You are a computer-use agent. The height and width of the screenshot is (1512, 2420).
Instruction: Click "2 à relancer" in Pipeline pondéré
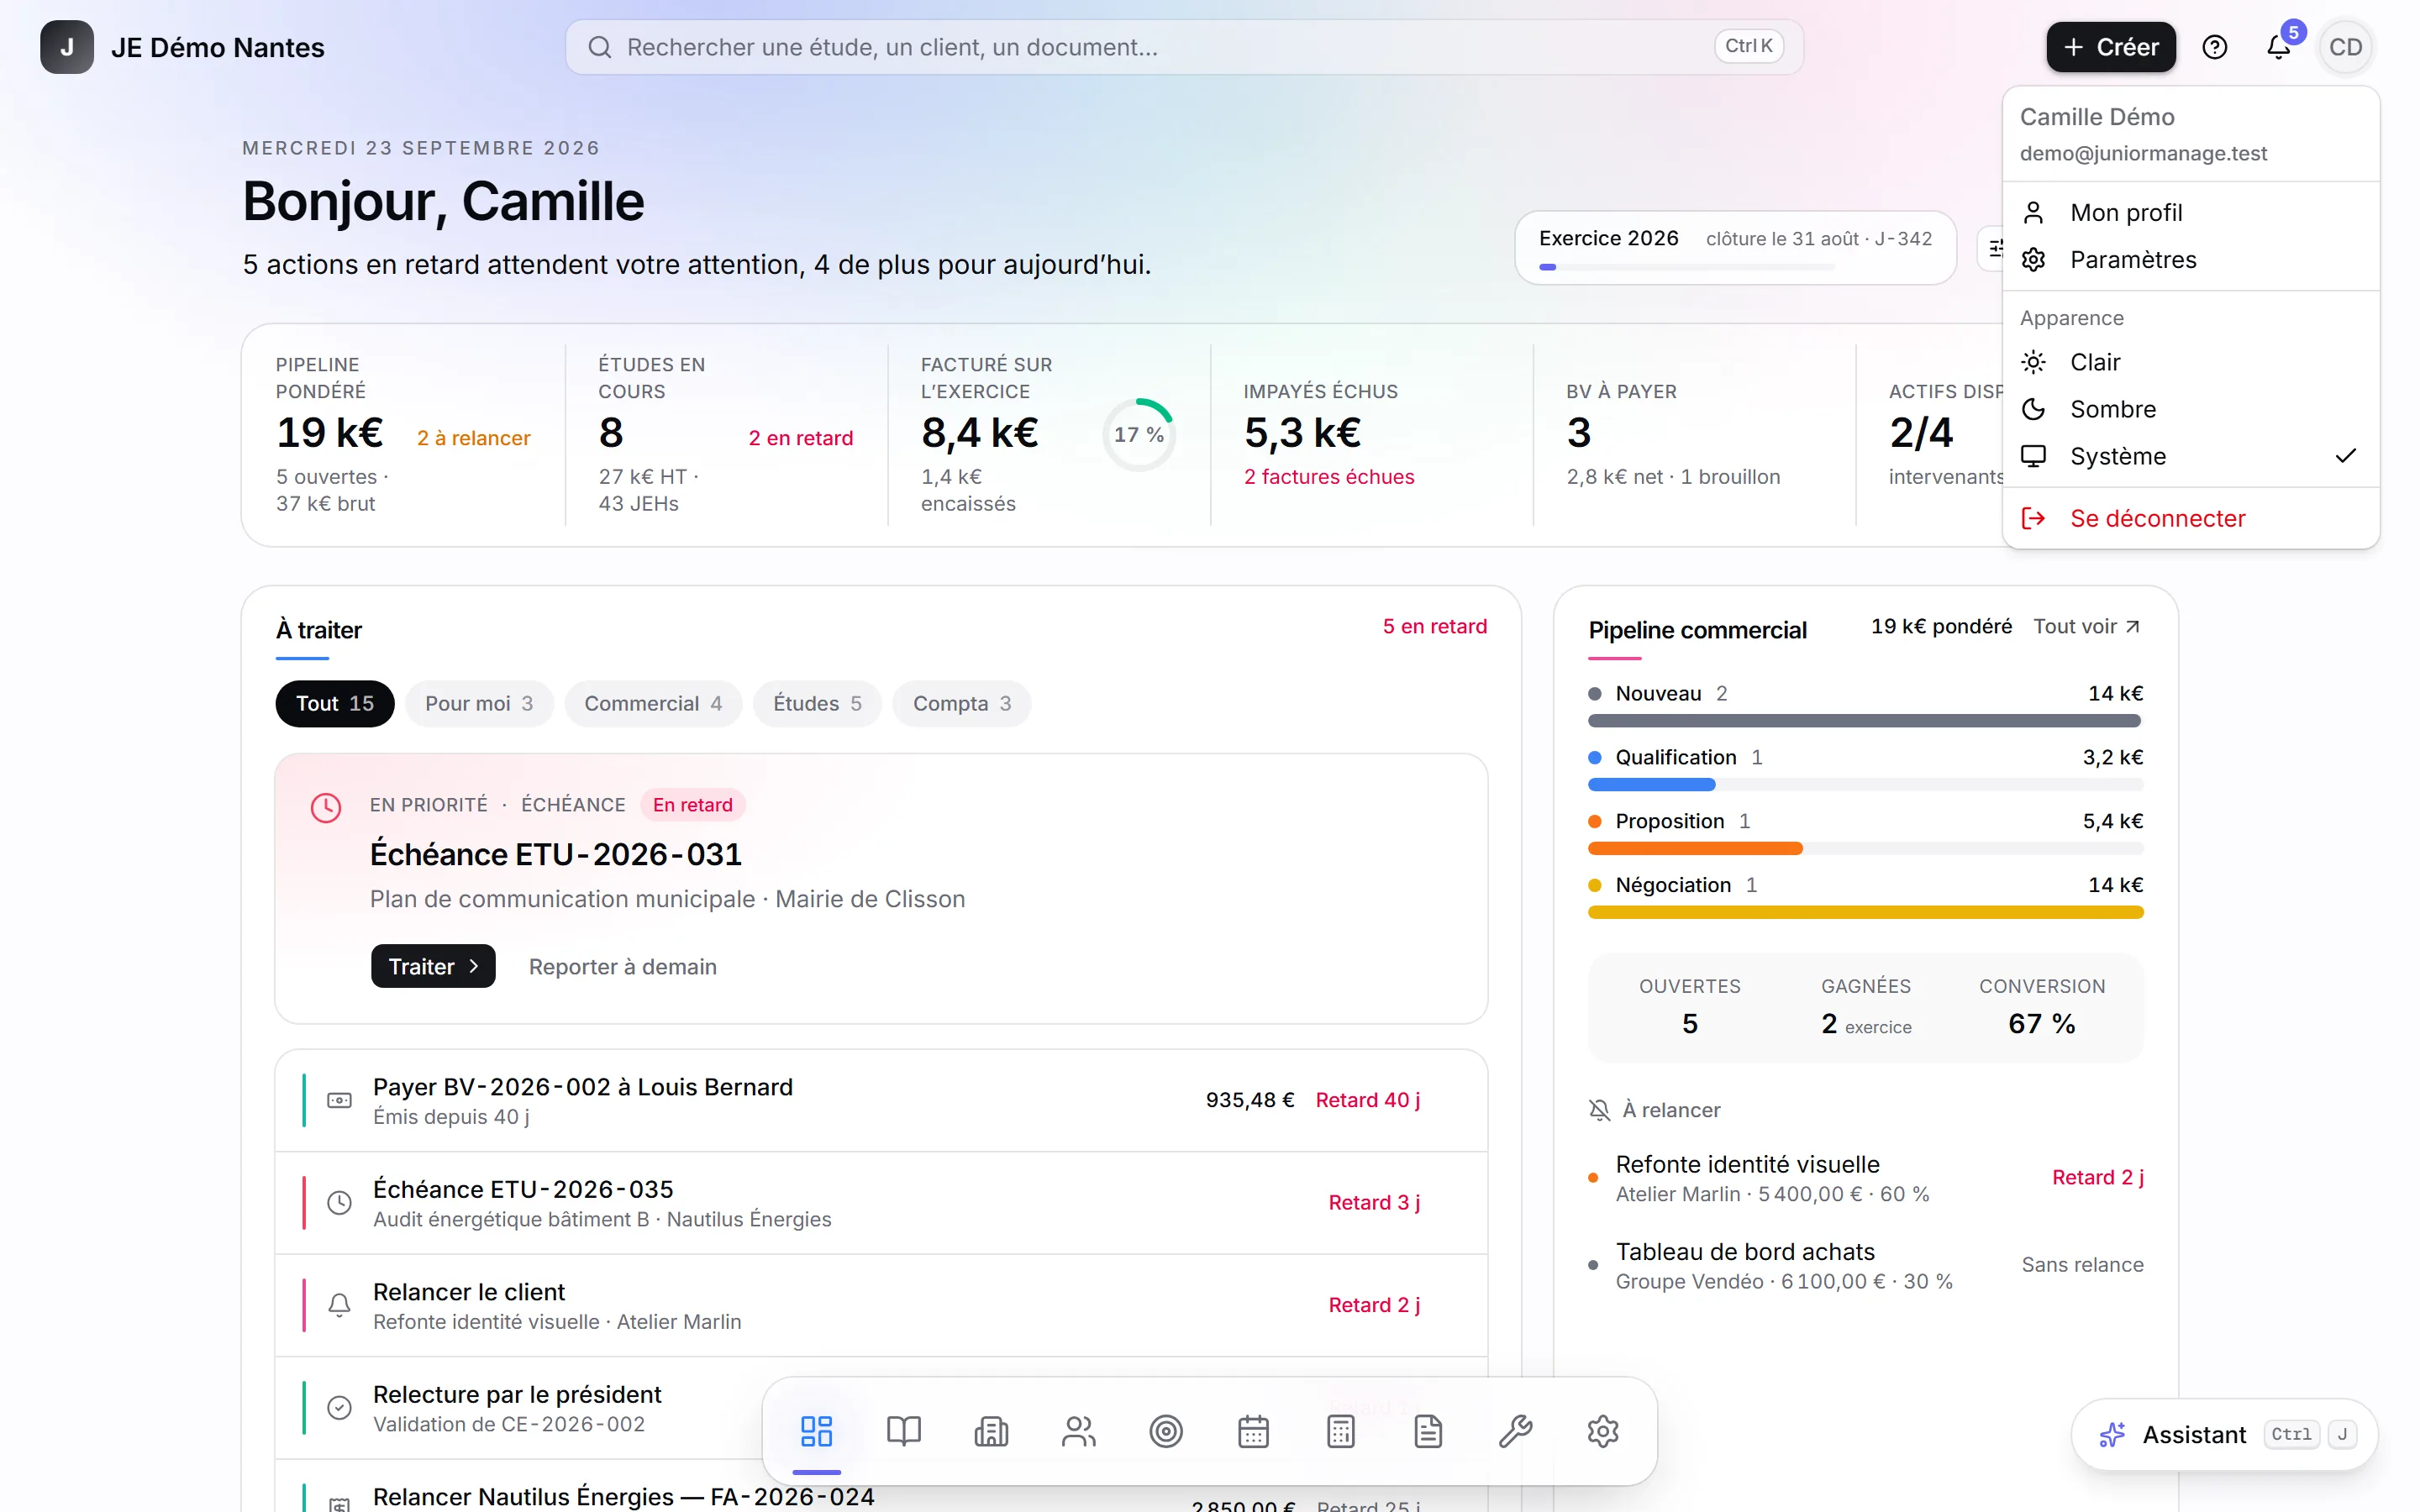point(473,438)
